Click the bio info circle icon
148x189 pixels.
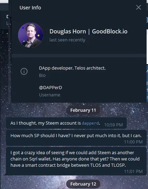[x=24, y=71]
